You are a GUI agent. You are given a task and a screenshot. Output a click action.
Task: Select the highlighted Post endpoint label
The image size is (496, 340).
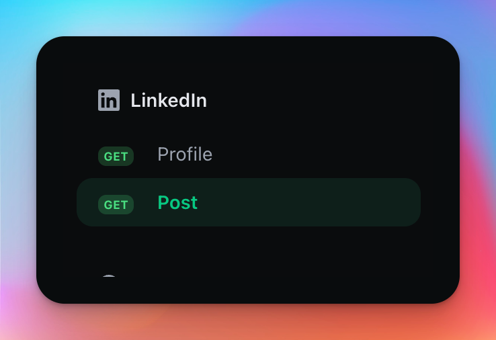(177, 203)
